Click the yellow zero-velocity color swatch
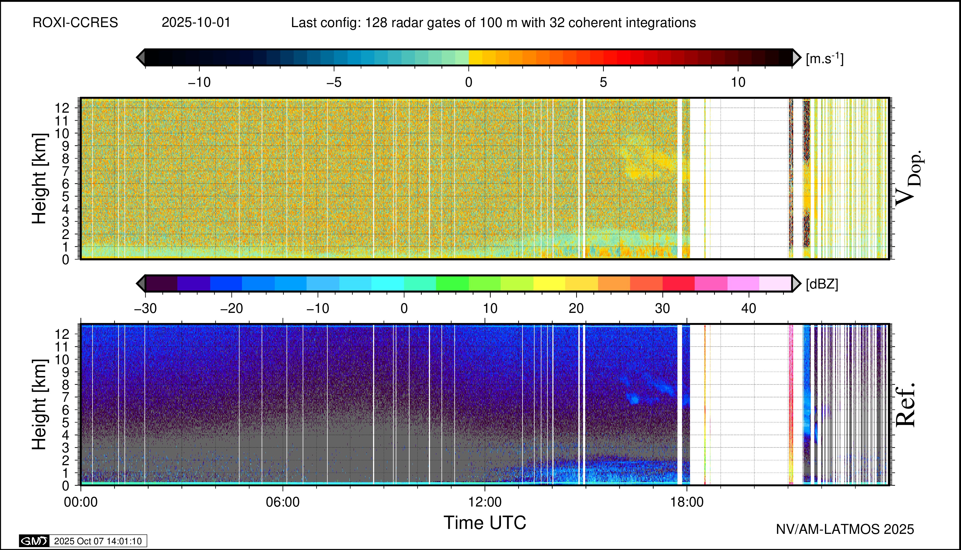 click(476, 57)
